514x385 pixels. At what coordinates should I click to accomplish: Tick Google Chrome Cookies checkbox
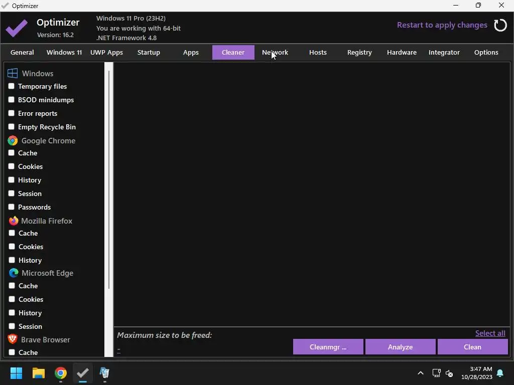pyautogui.click(x=12, y=166)
